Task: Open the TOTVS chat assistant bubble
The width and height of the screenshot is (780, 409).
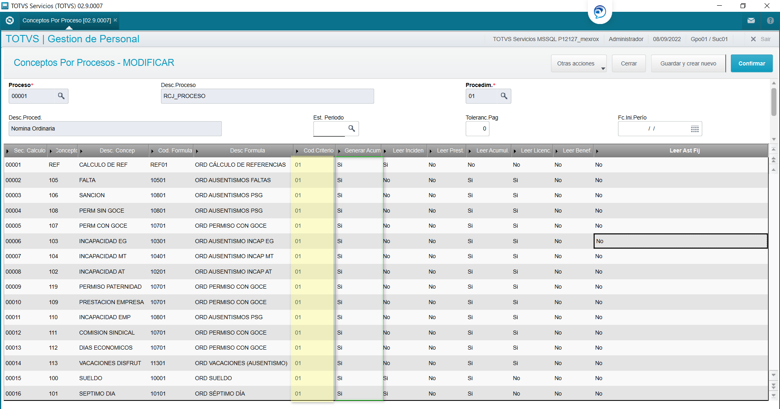Action: (x=600, y=12)
